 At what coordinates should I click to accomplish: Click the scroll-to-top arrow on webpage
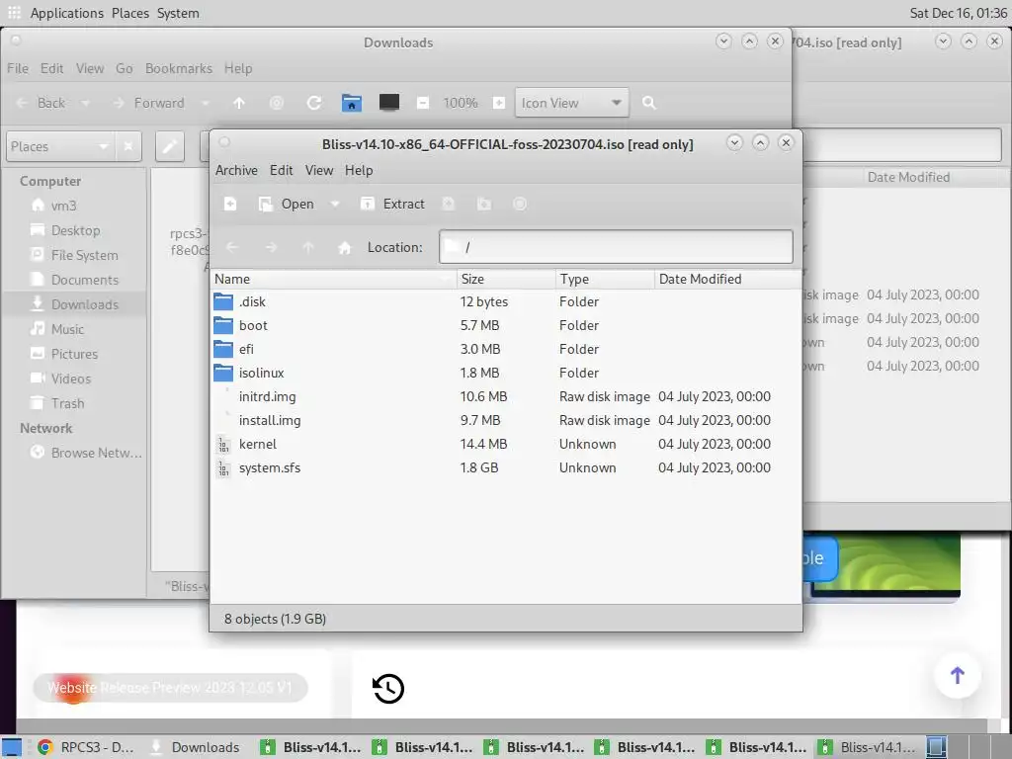[x=958, y=675]
